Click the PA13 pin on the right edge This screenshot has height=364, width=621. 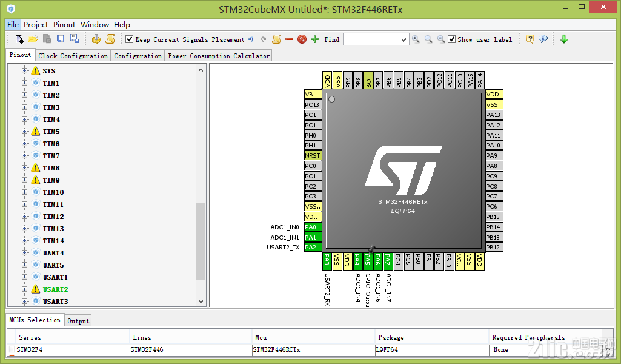coord(494,115)
